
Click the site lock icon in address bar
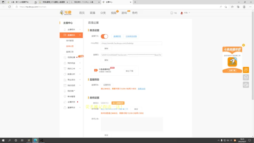[17, 7]
